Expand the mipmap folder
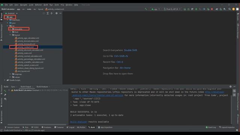Screen dimensions: 240x135 [10, 74]
